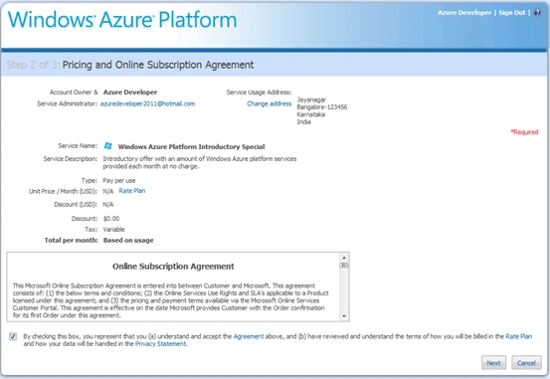Click the Sign Out link
Screen dimensions: 550x379
512,13
